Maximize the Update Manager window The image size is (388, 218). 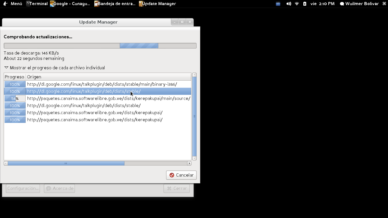(x=182, y=22)
